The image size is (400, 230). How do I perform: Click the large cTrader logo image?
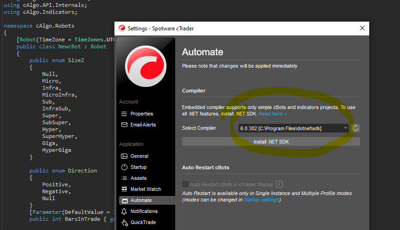[146, 66]
